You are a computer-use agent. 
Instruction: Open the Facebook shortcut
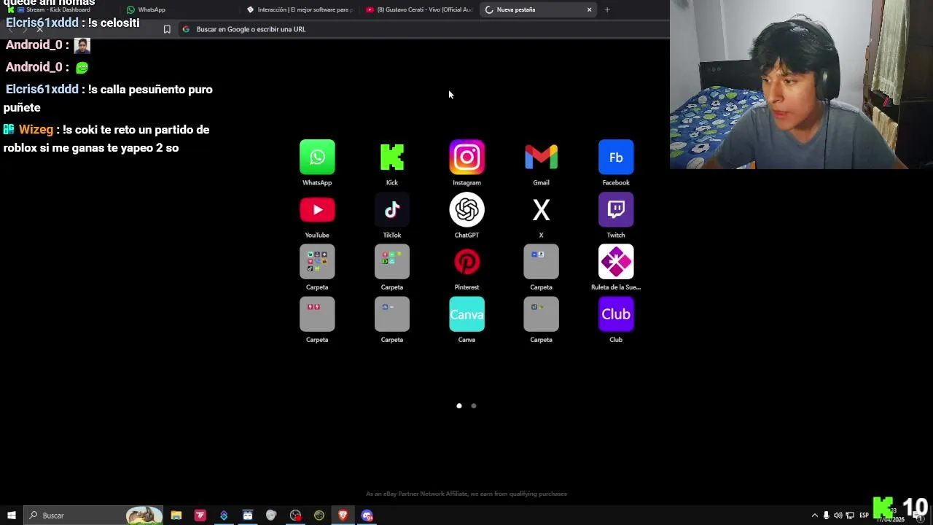click(x=616, y=157)
